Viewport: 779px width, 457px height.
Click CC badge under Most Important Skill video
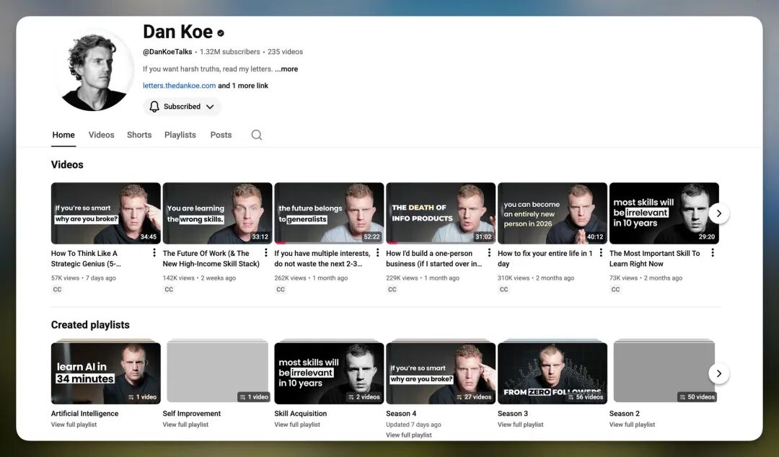pos(615,290)
